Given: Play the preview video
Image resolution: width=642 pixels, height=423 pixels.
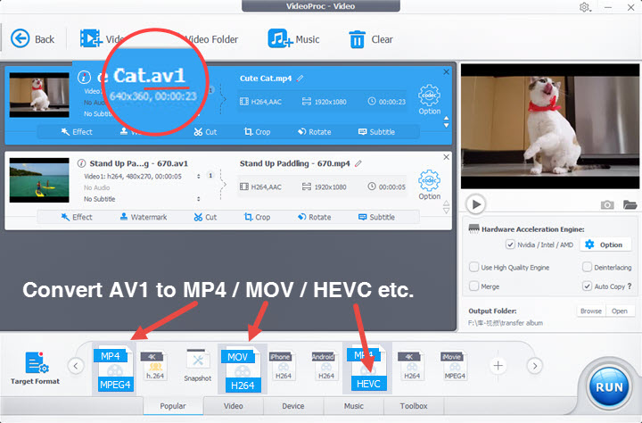Looking at the screenshot, I should [476, 204].
